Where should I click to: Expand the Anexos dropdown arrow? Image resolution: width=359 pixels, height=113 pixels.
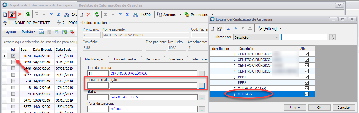pos(180,15)
